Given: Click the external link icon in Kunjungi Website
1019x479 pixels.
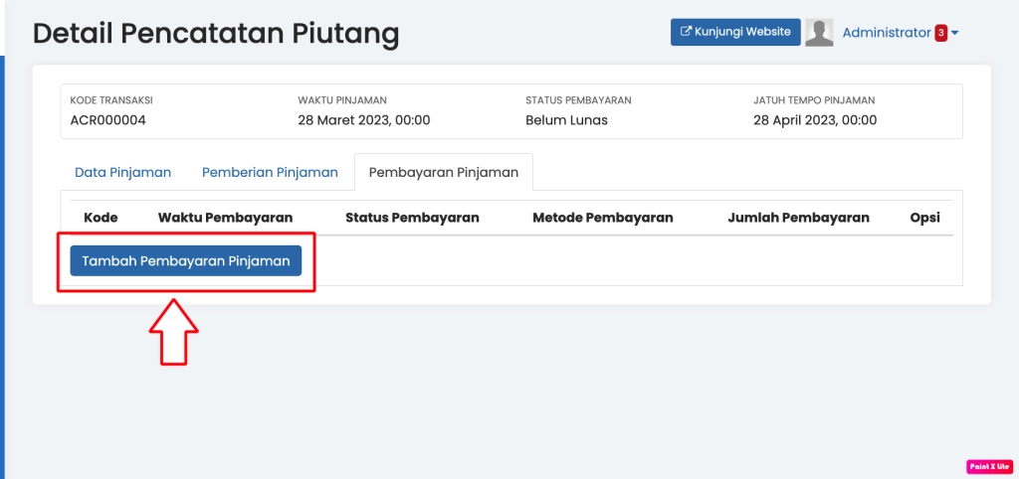Looking at the screenshot, I should (686, 31).
